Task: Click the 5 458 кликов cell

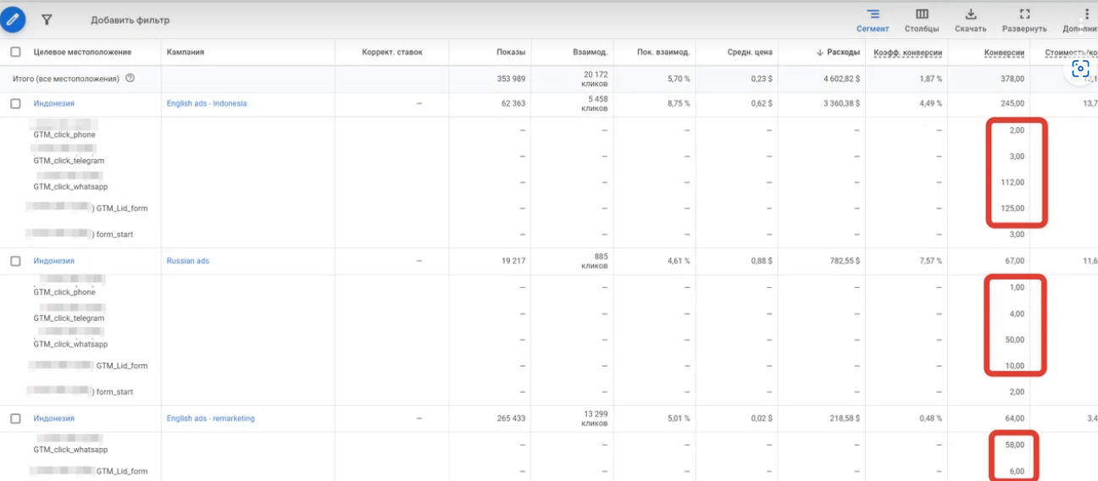Action: pyautogui.click(x=593, y=103)
